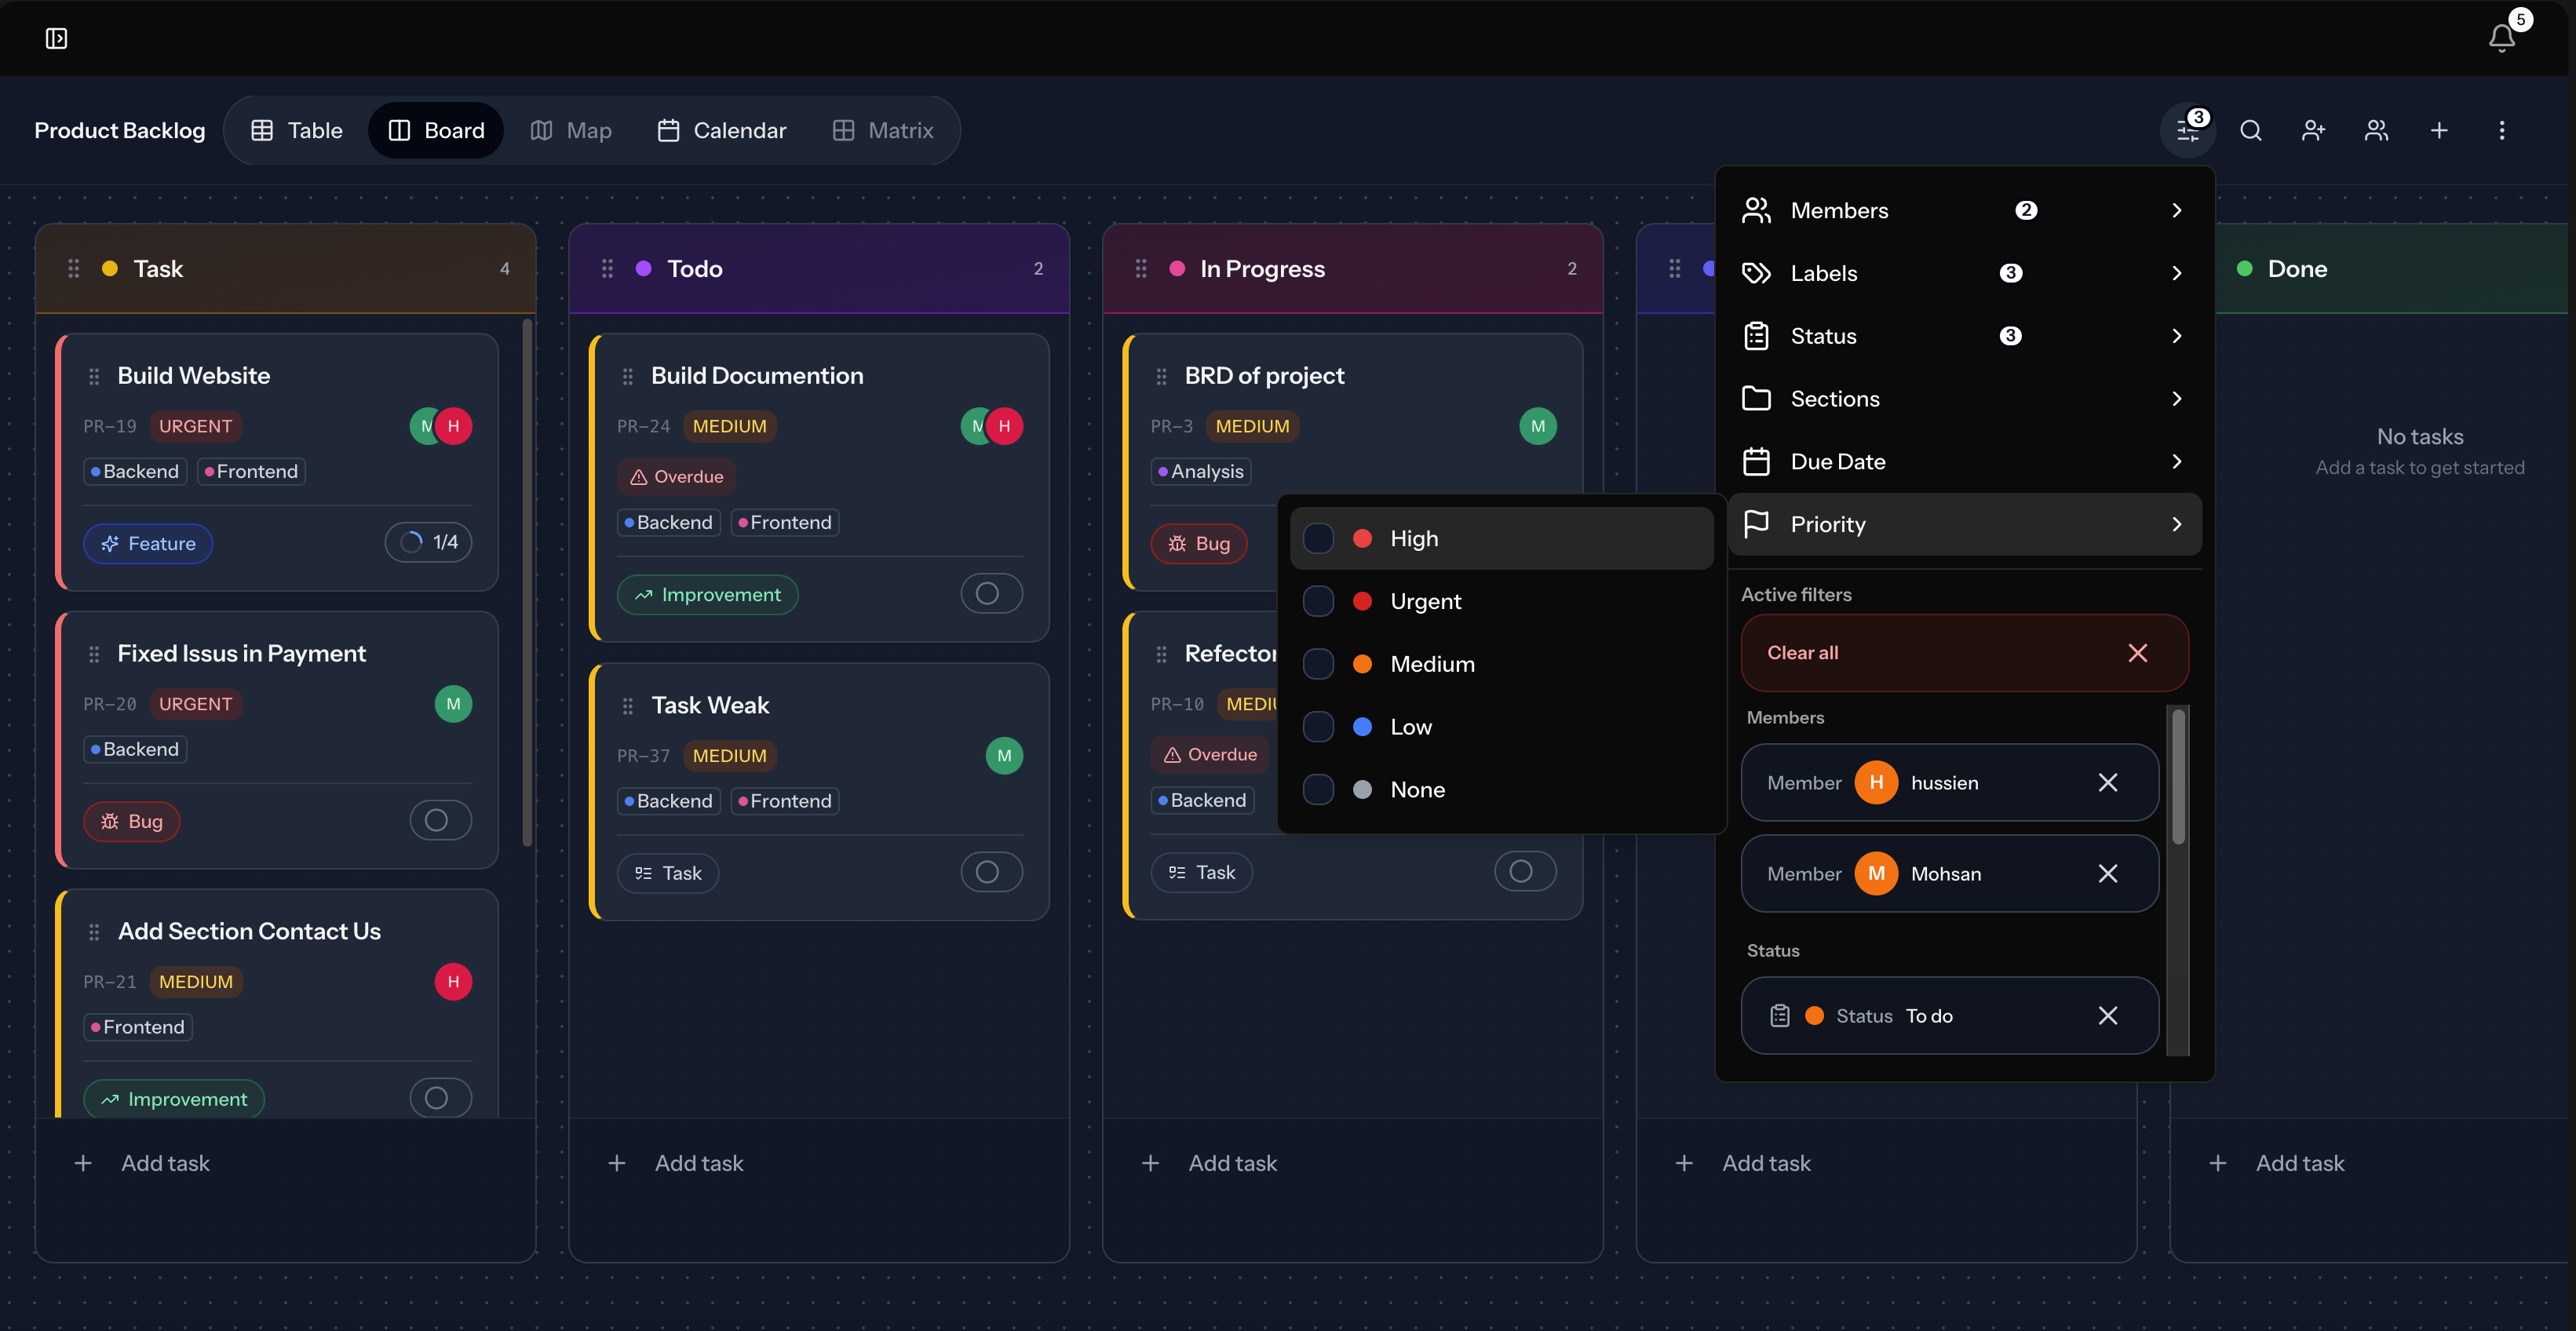Toggle the sidebar panel icon
Image resolution: width=2576 pixels, height=1331 pixels.
coord(56,38)
